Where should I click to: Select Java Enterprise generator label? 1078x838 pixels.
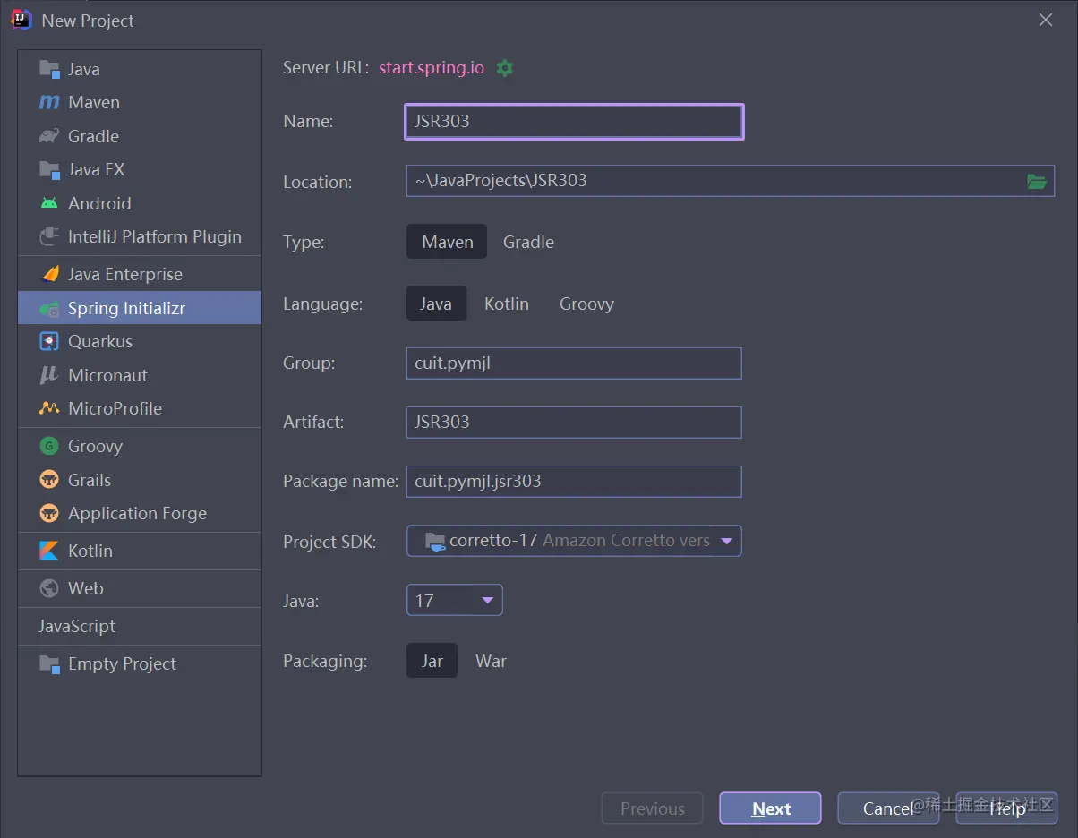coord(125,274)
